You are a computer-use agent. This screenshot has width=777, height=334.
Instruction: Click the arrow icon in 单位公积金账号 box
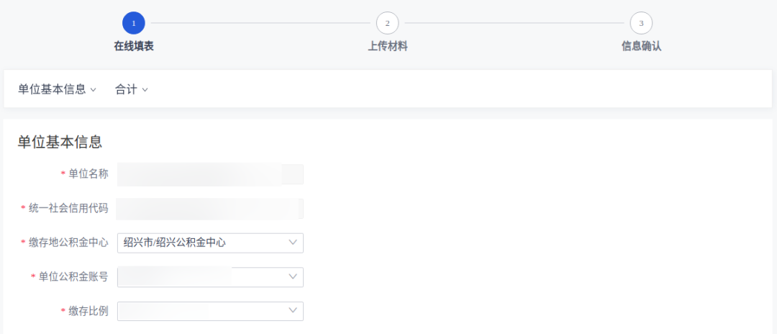pyautogui.click(x=293, y=276)
